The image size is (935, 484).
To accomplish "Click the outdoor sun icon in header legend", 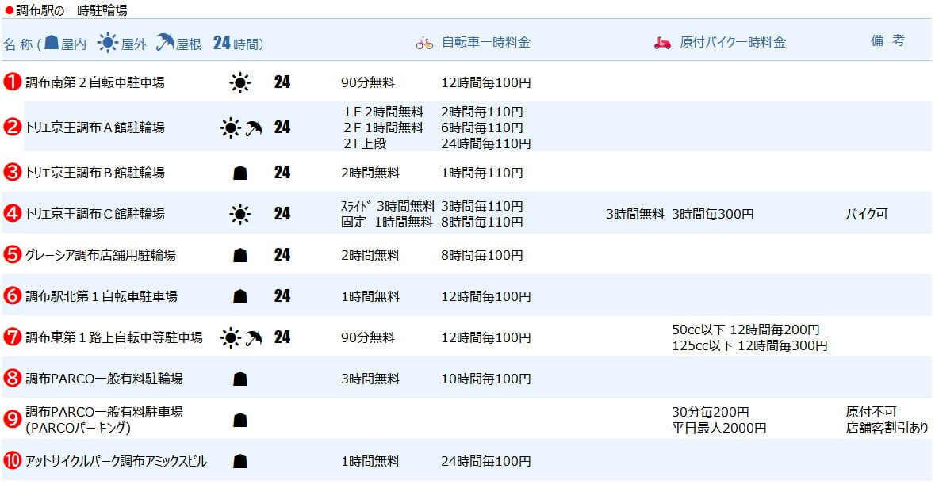I will [107, 43].
